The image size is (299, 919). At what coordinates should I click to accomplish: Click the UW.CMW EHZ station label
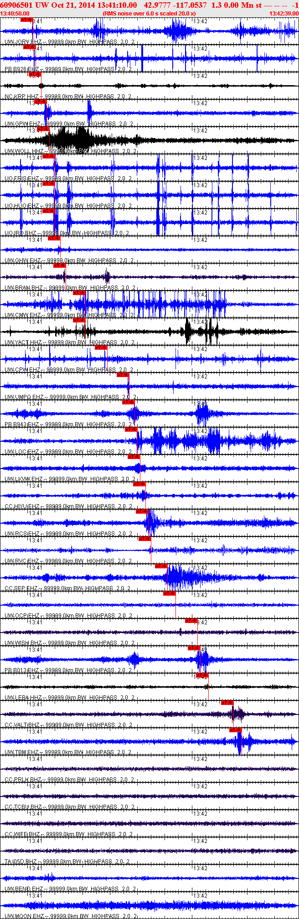tap(23, 315)
